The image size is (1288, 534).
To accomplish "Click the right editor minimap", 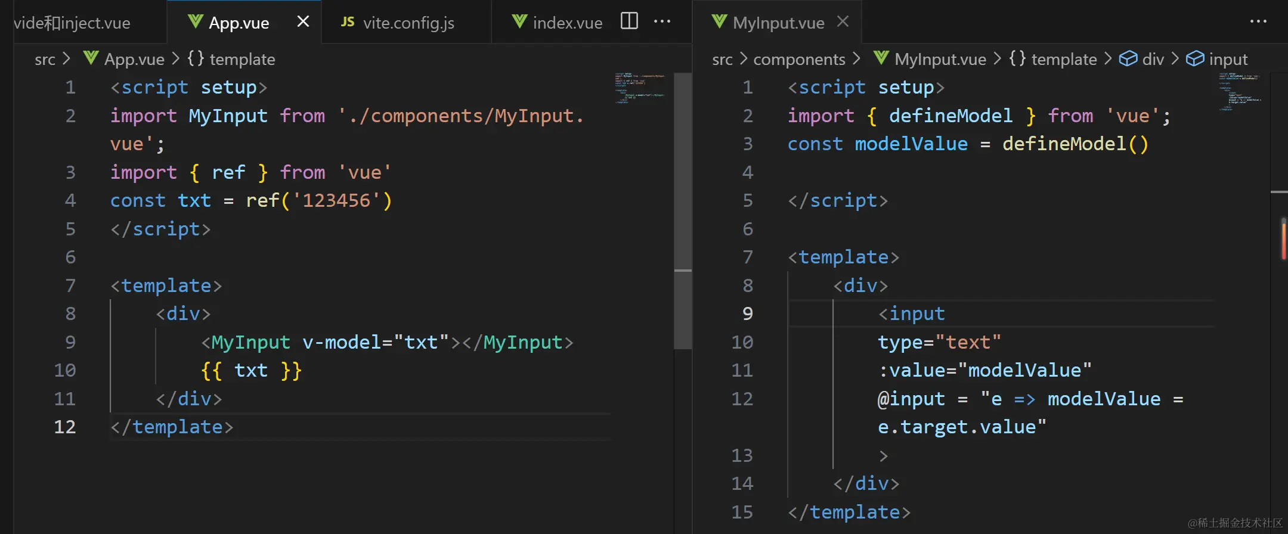I will click(1240, 92).
